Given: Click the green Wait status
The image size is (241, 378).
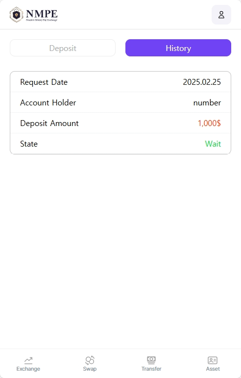Looking at the screenshot, I should point(213,144).
